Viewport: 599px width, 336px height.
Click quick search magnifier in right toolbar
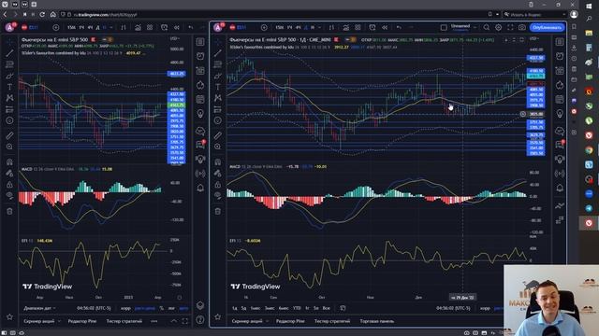487,27
